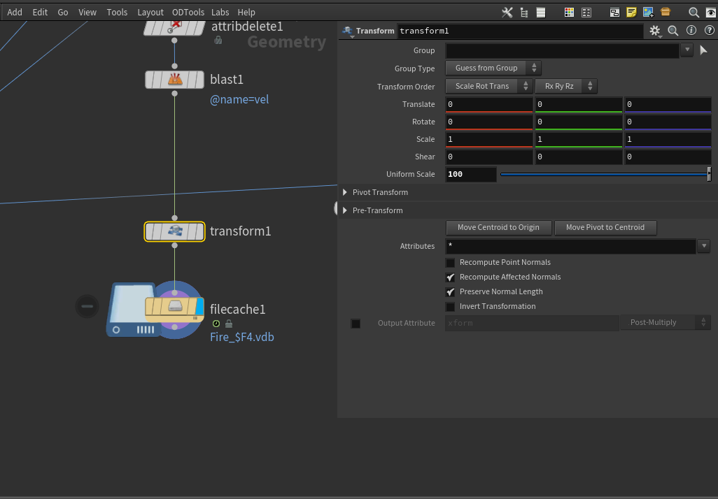Open the Go menu

tap(63, 13)
